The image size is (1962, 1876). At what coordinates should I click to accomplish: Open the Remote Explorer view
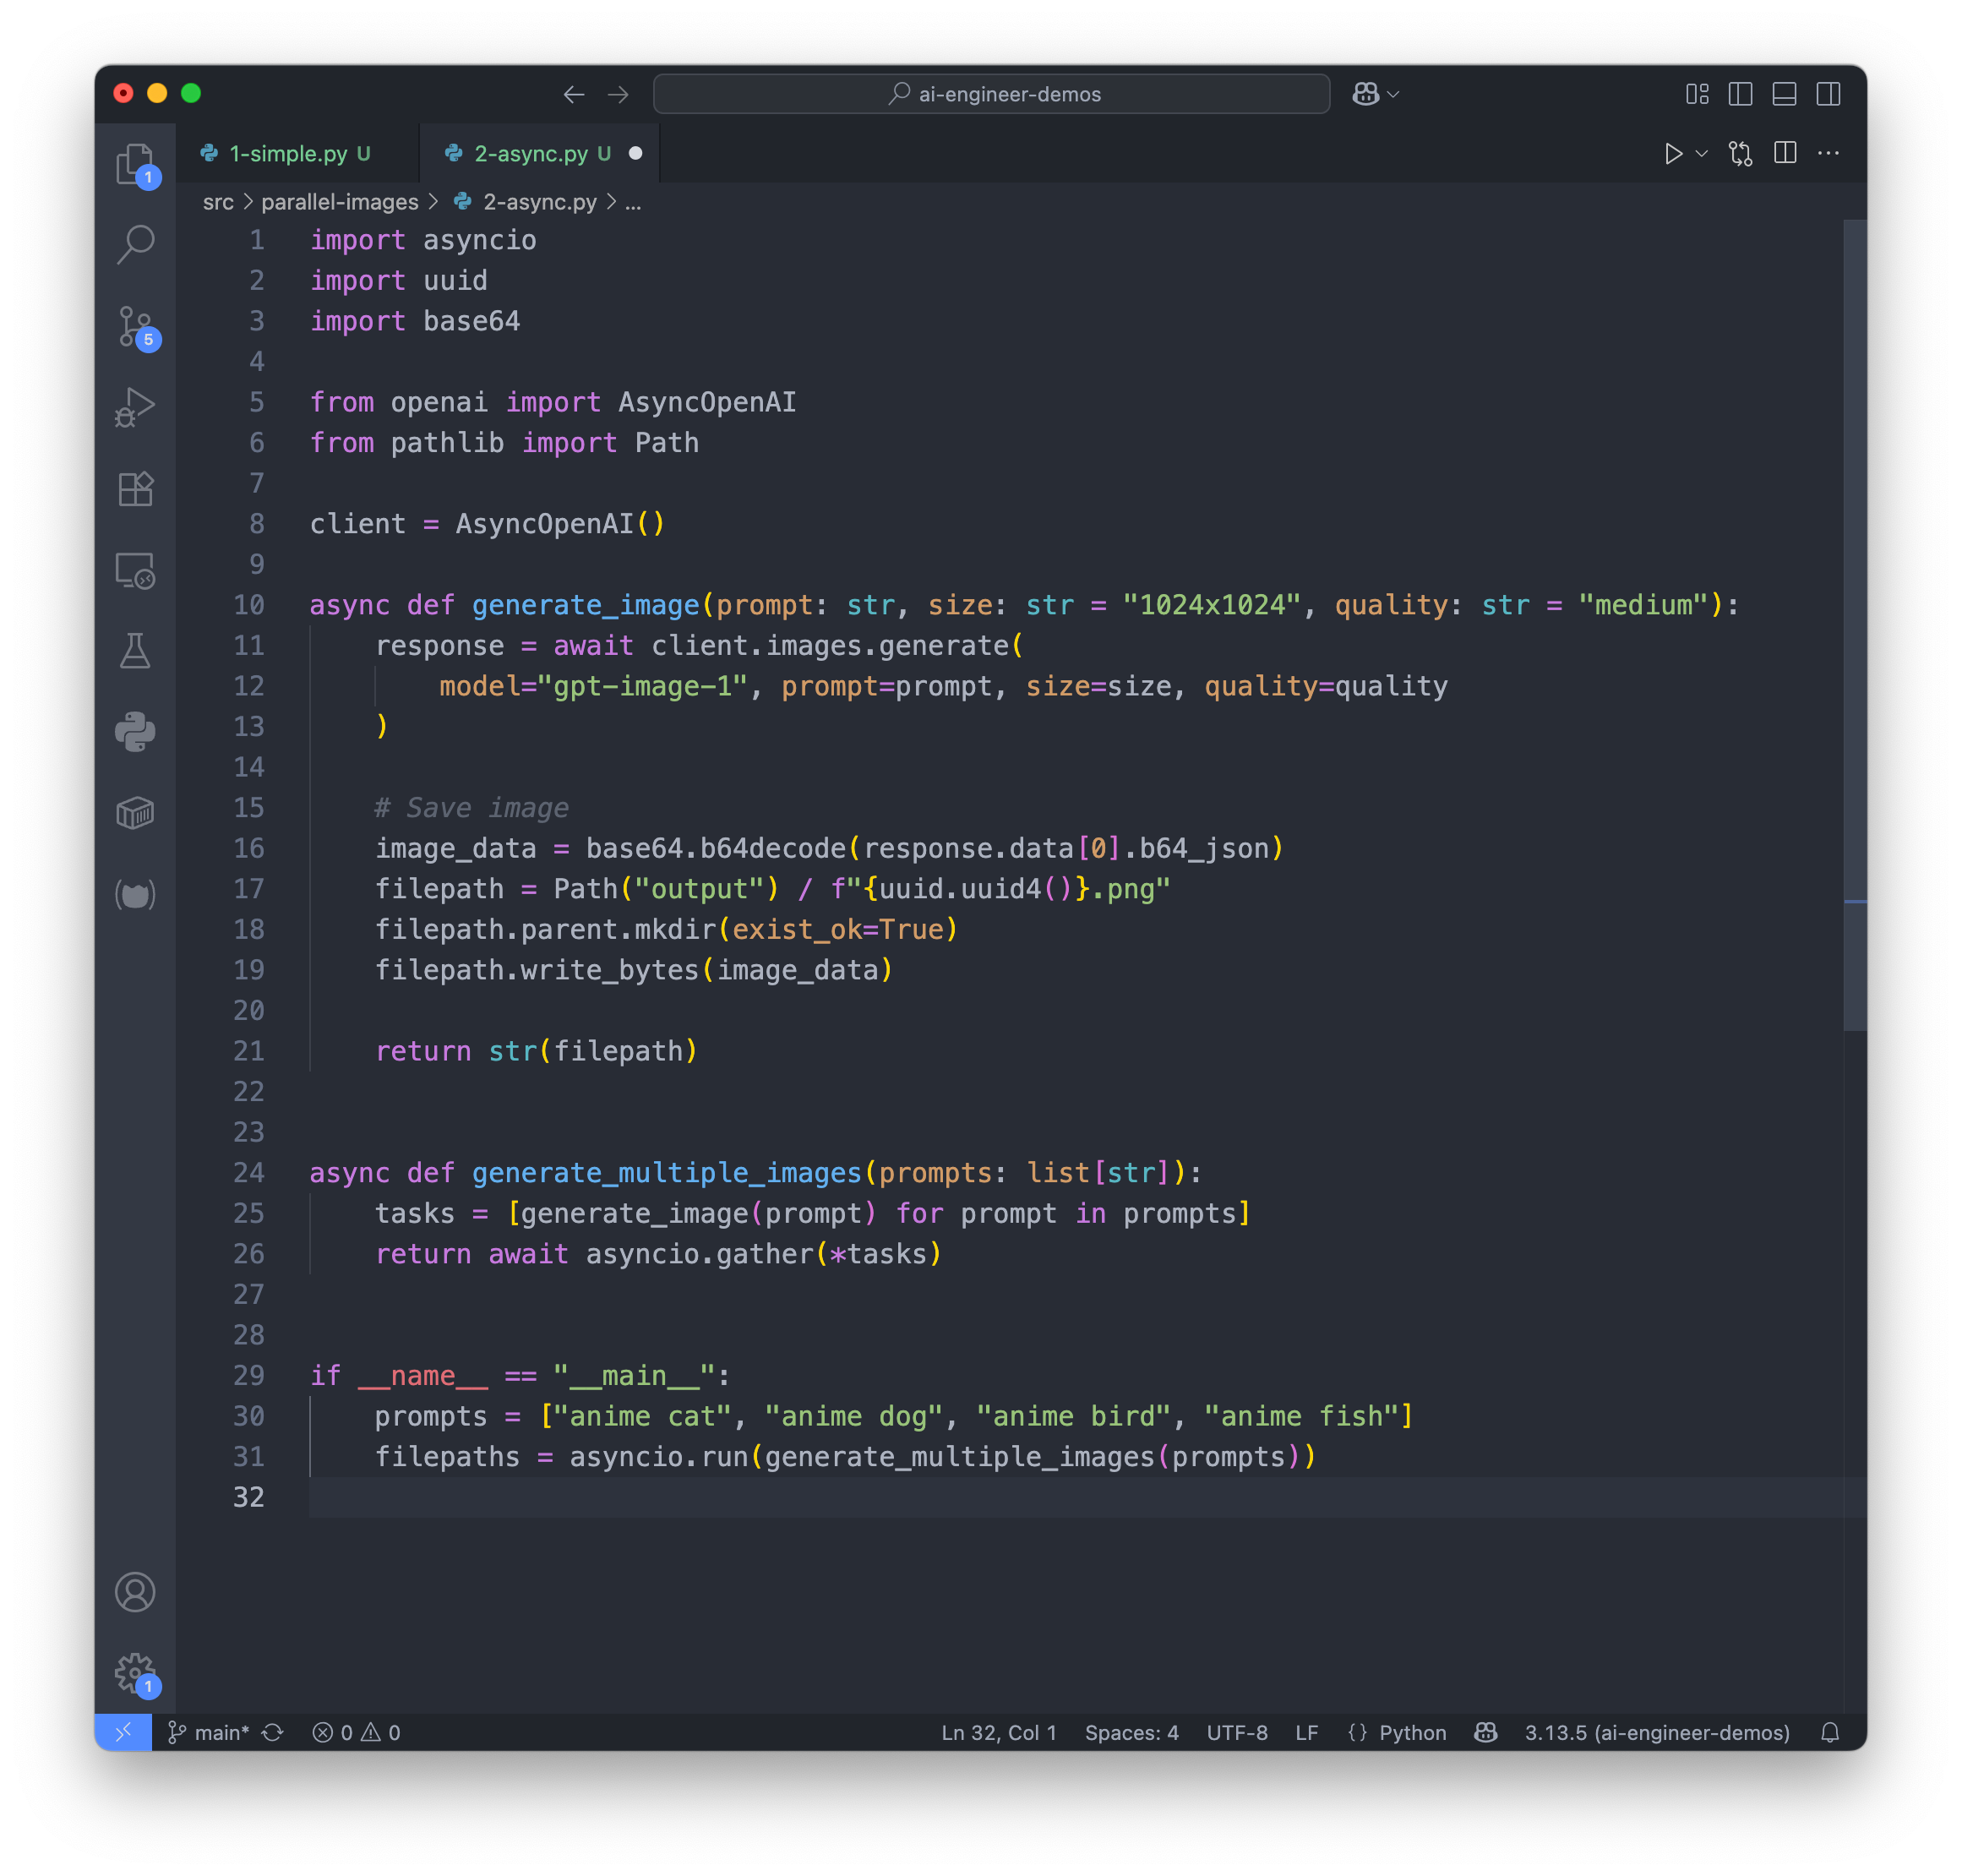coord(135,570)
